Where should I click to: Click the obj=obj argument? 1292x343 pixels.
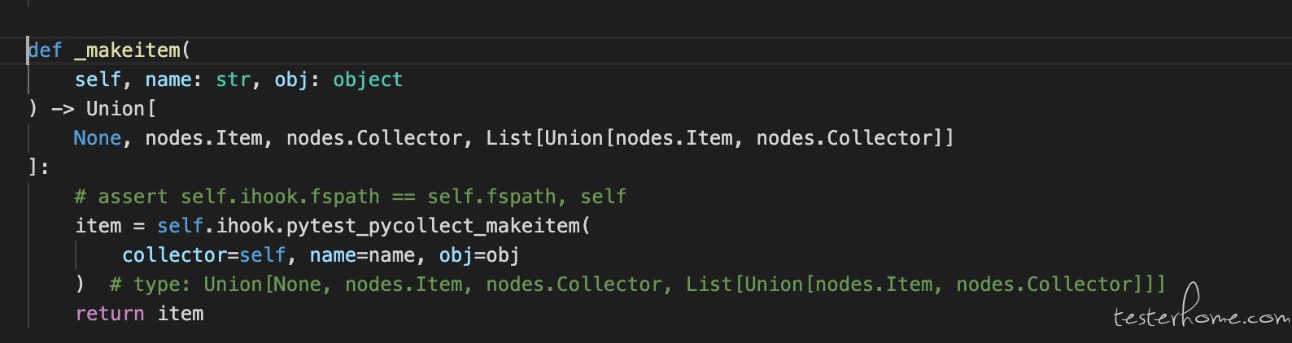[x=479, y=255]
